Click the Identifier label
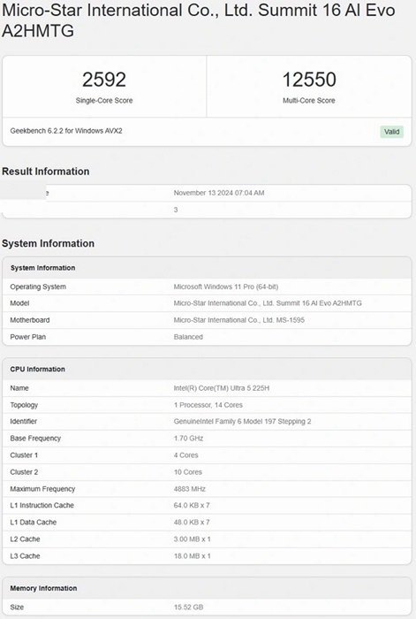The image size is (416, 619). pos(24,421)
